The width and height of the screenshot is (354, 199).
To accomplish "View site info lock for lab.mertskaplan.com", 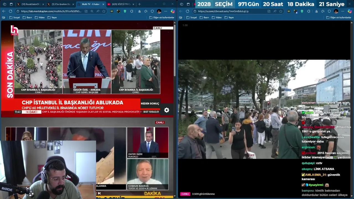I will pos(18,11).
